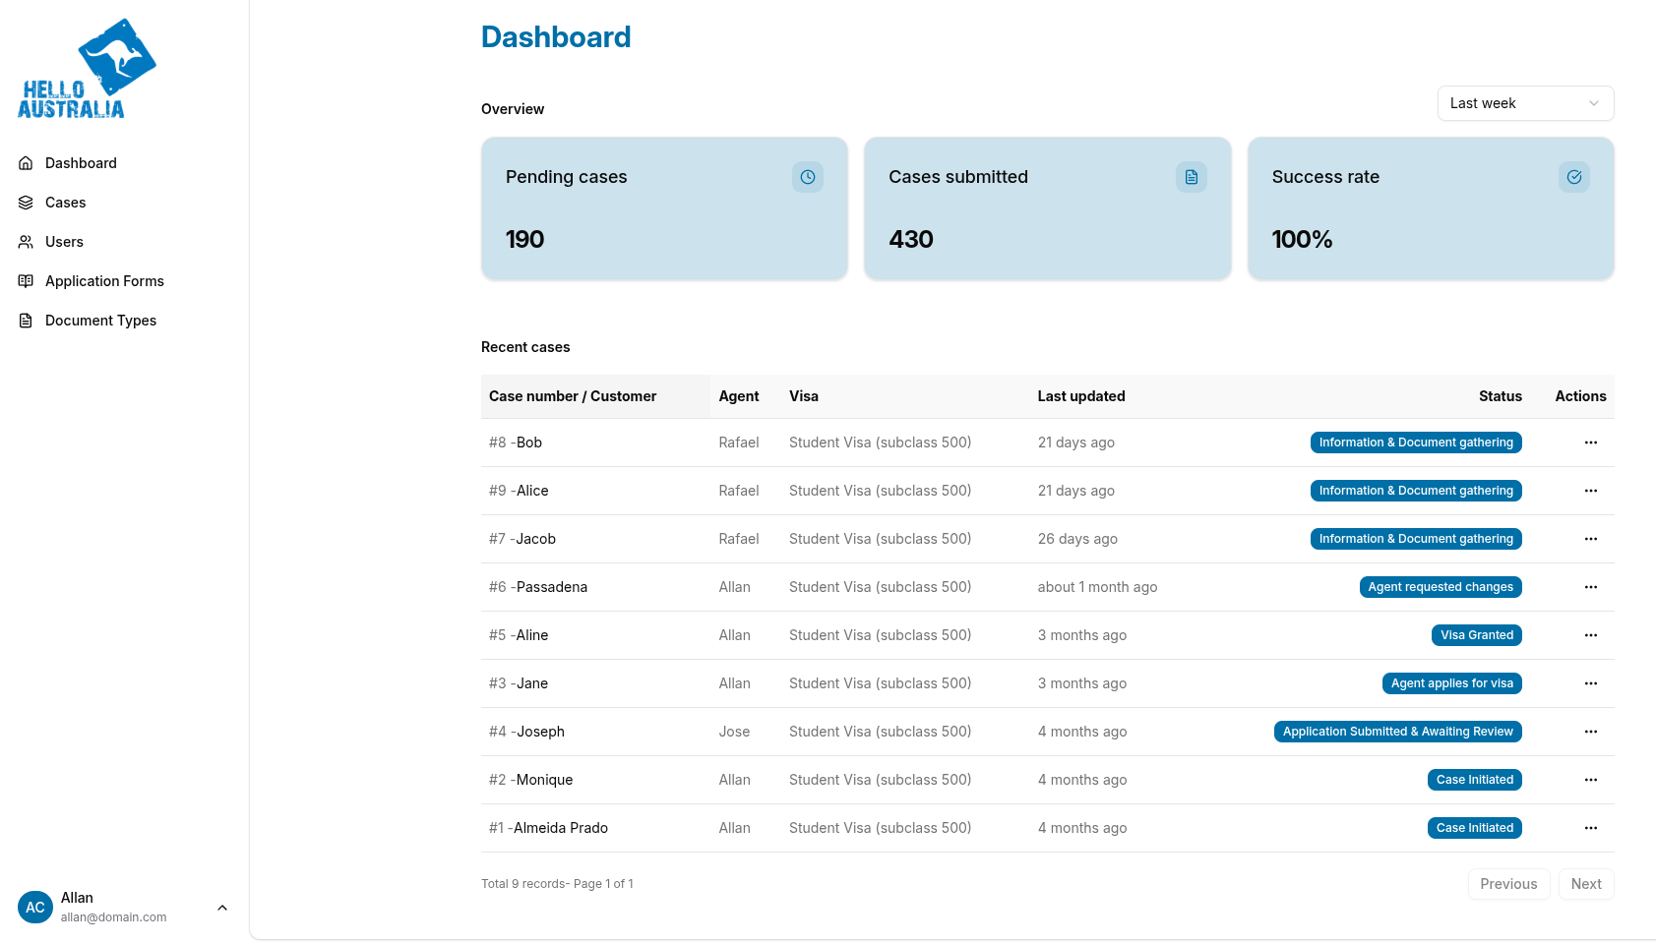Expand the Allan account menu chevron
1656x944 pixels.
click(x=222, y=908)
